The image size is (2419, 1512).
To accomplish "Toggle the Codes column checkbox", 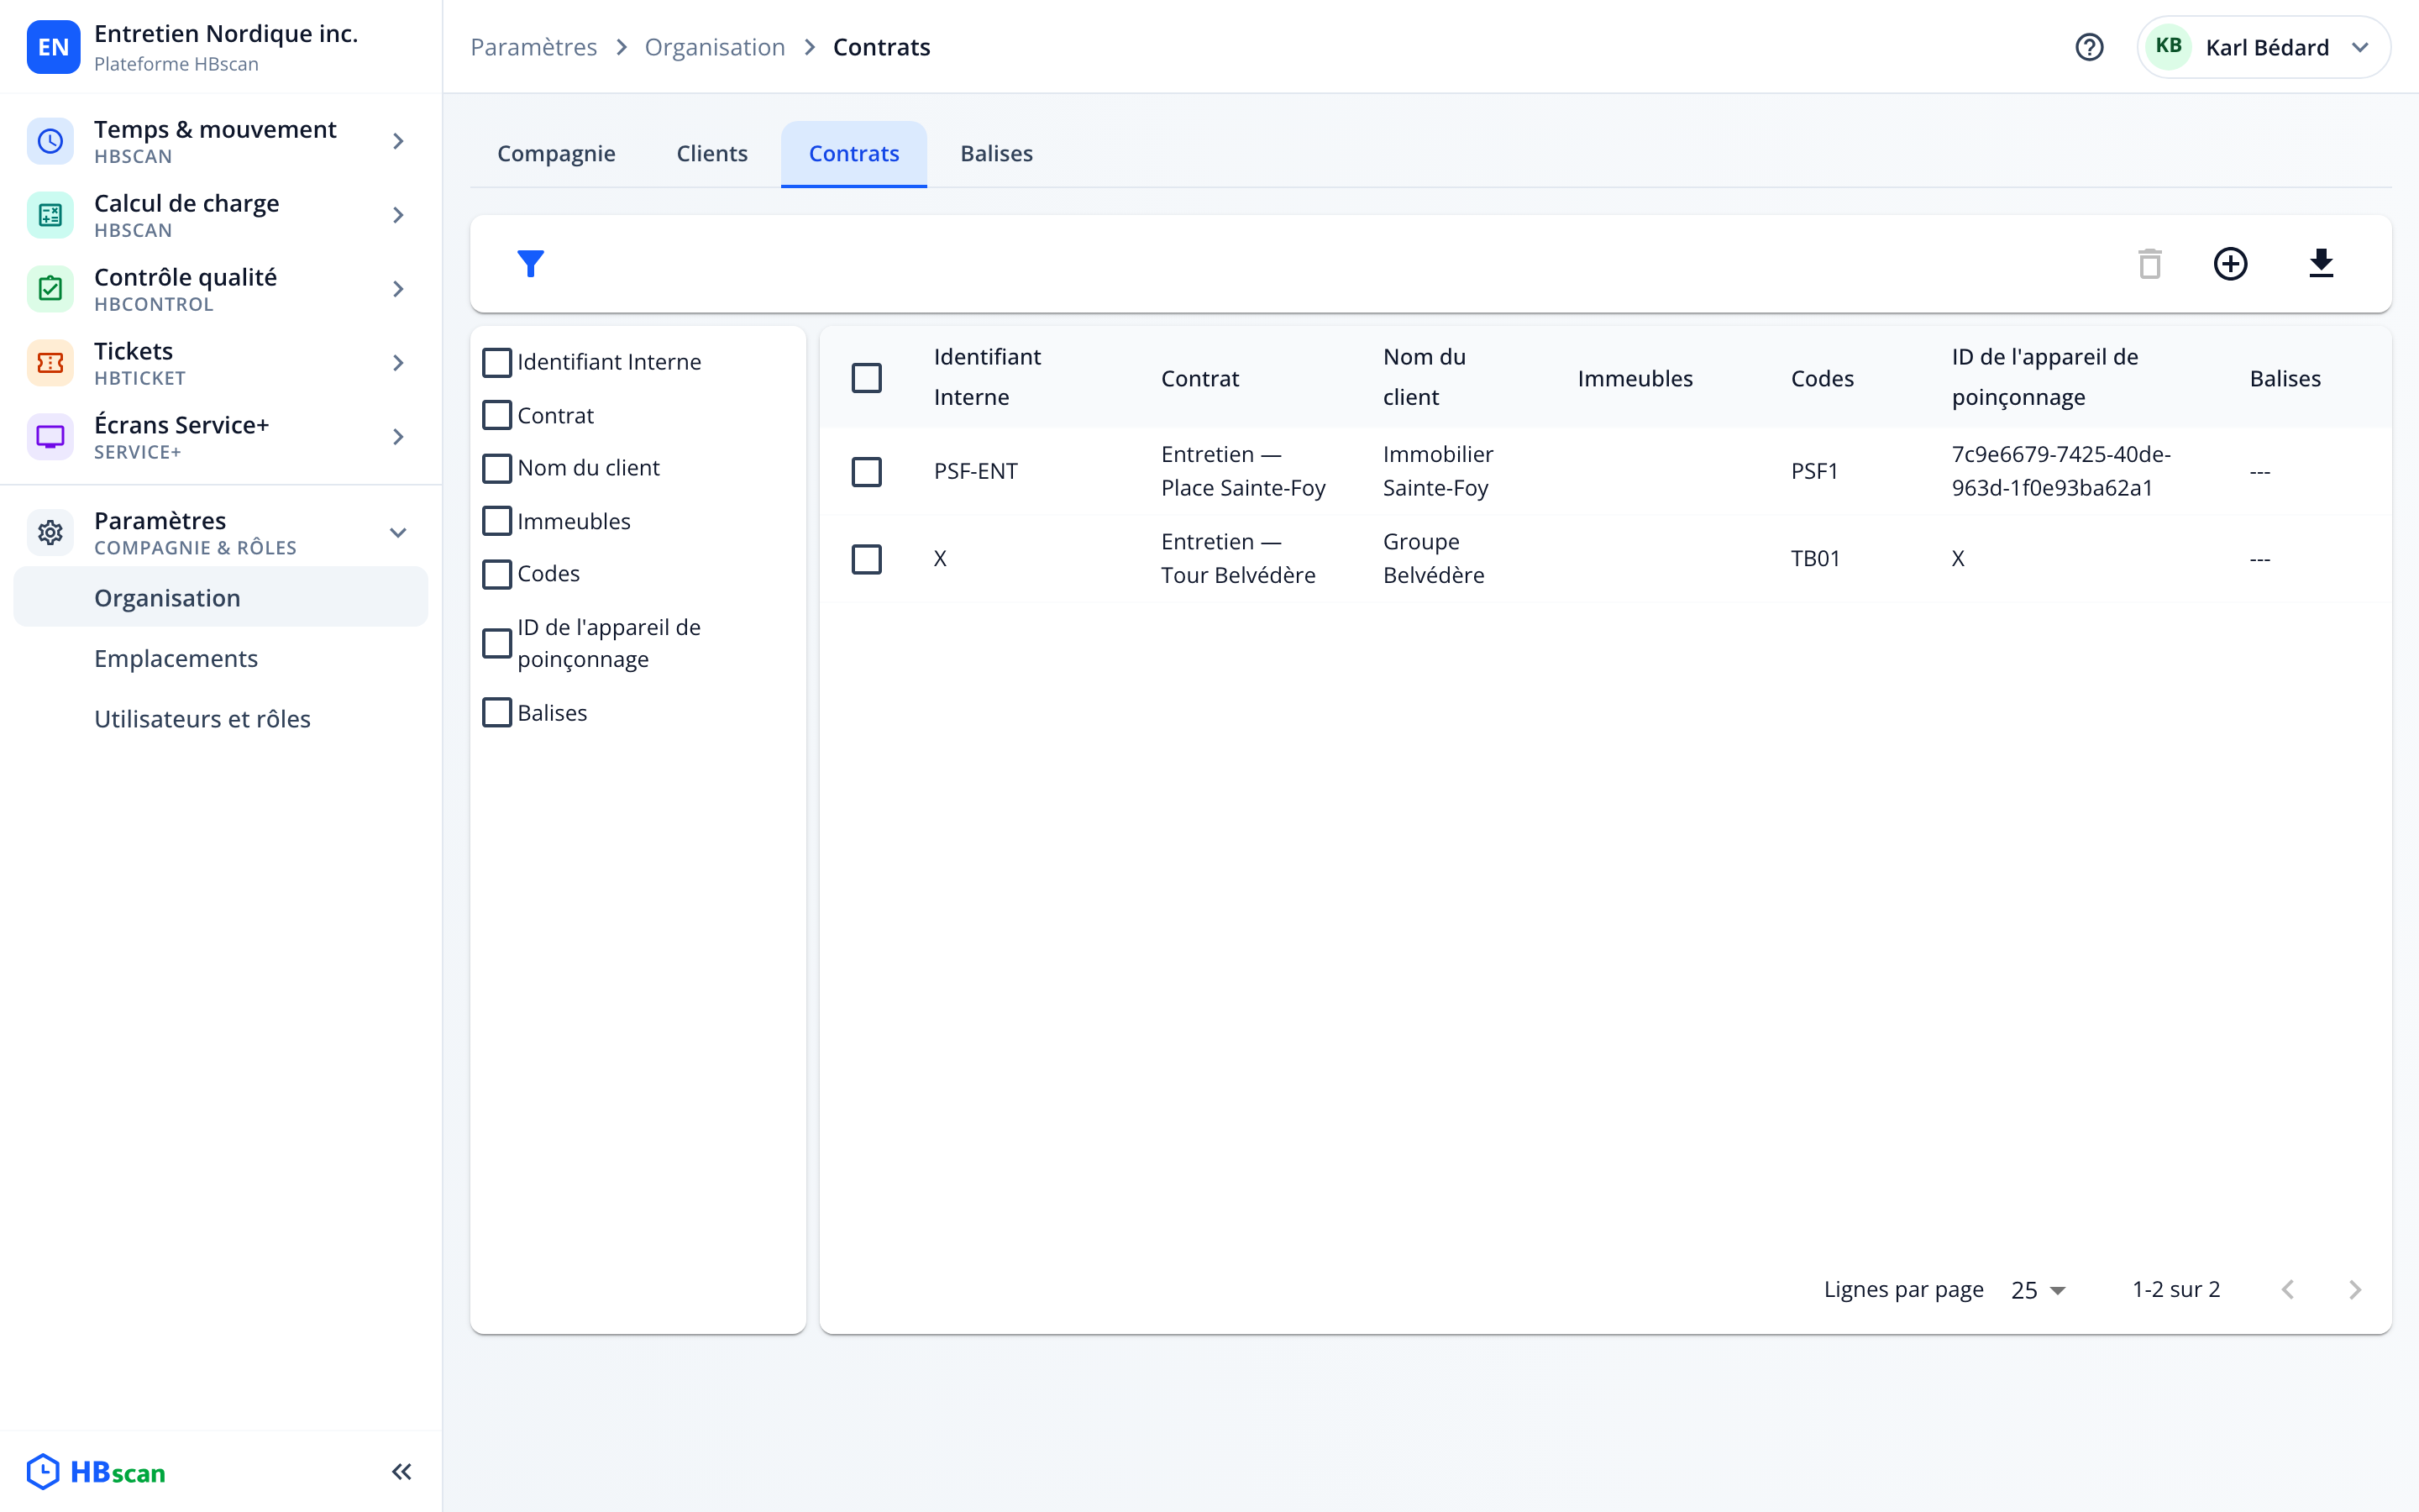I will pyautogui.click(x=496, y=574).
